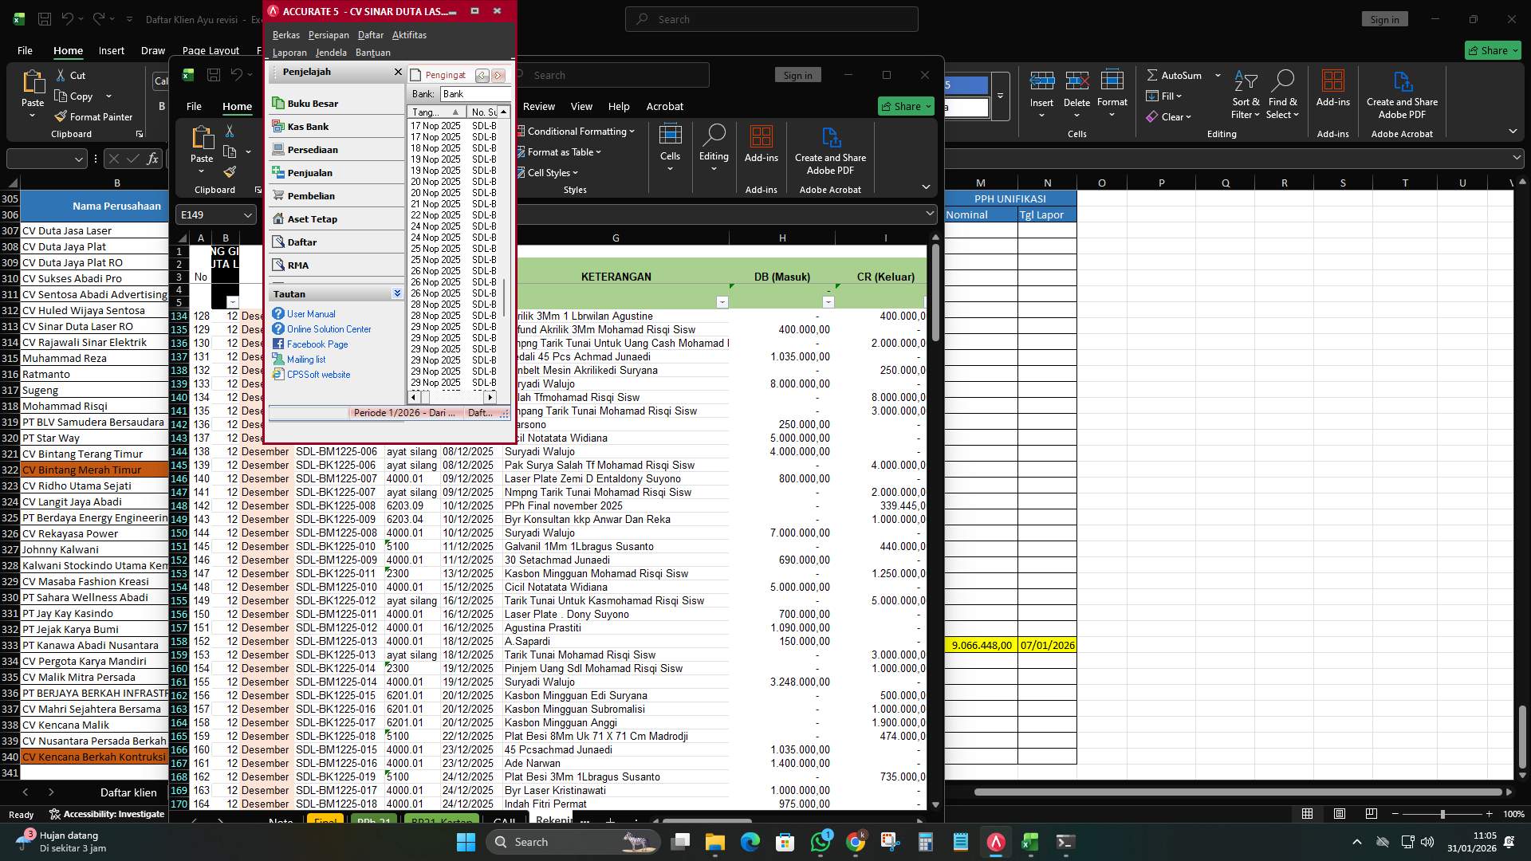This screenshot has width=1531, height=861.
Task: Open the Aktifitas menu in Accurate
Action: tap(409, 35)
